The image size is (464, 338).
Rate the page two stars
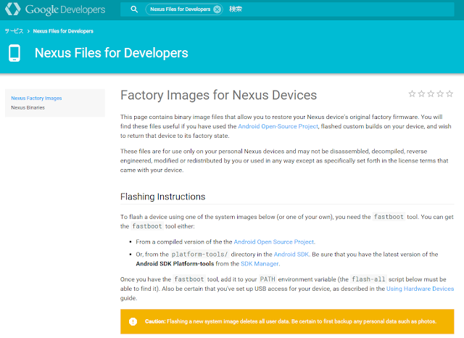tap(421, 94)
